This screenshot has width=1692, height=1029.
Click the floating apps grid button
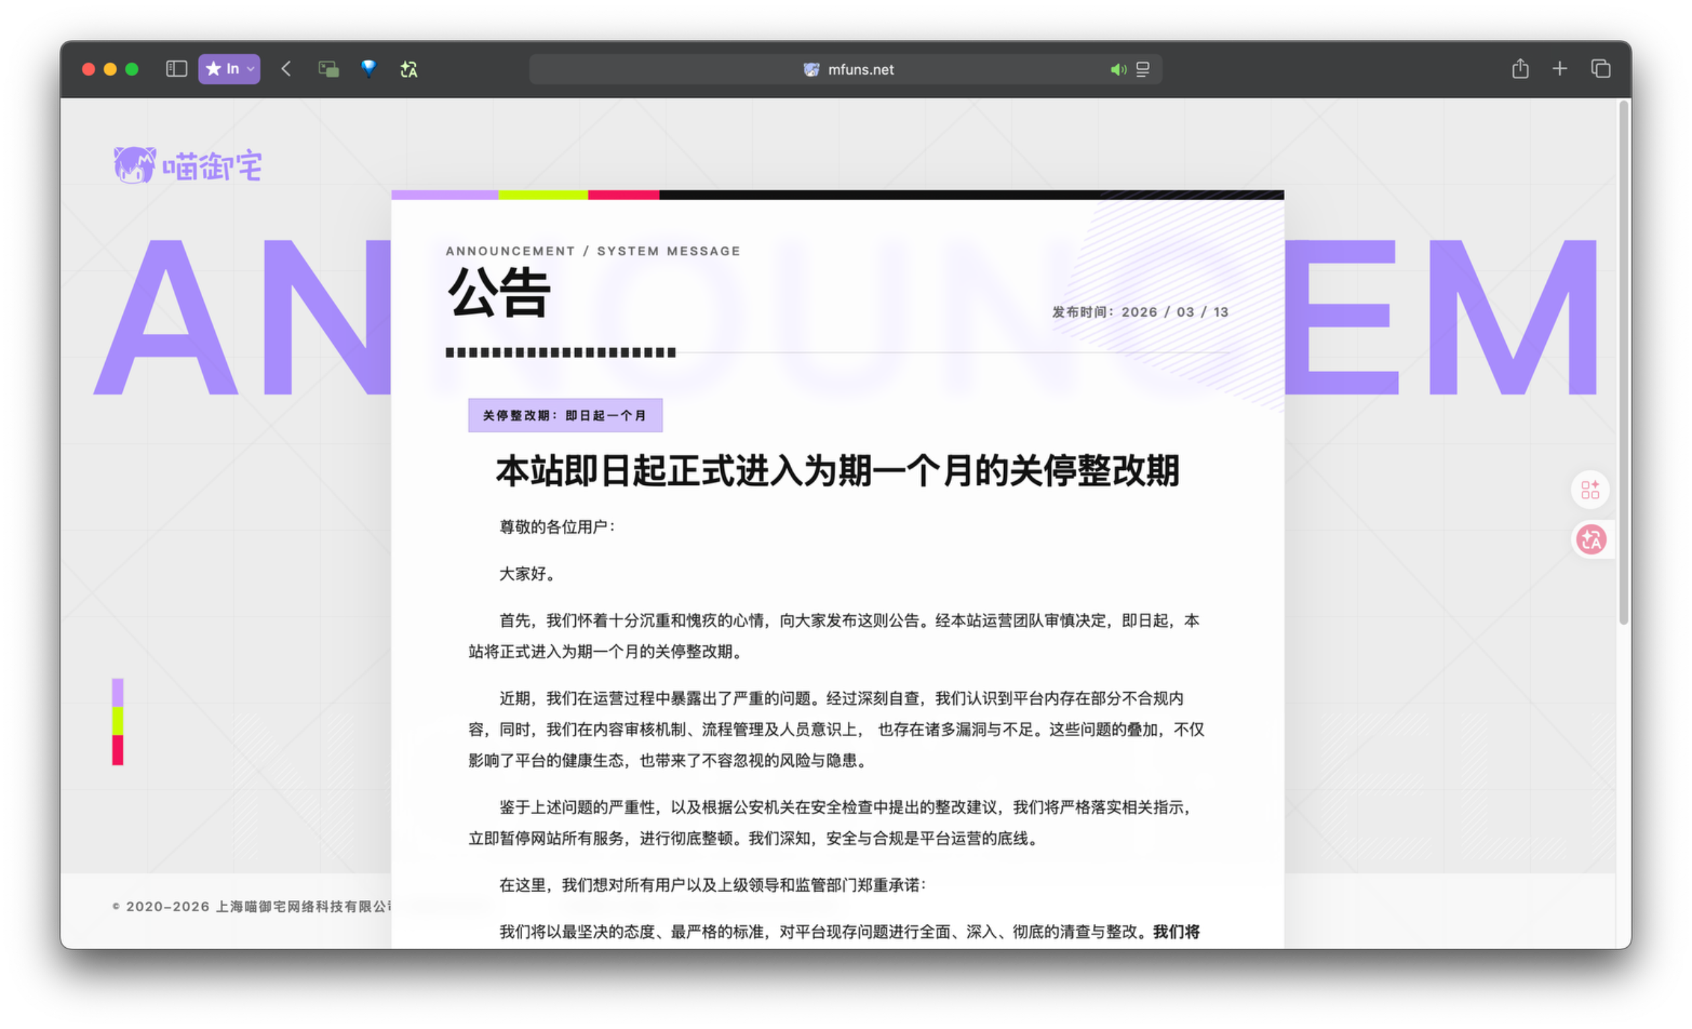pyautogui.click(x=1590, y=490)
